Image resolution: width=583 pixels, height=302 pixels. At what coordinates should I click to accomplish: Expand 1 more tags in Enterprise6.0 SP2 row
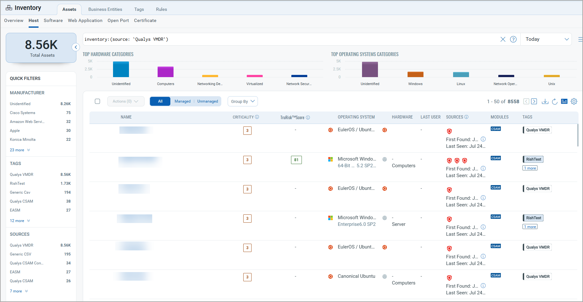coord(530,227)
